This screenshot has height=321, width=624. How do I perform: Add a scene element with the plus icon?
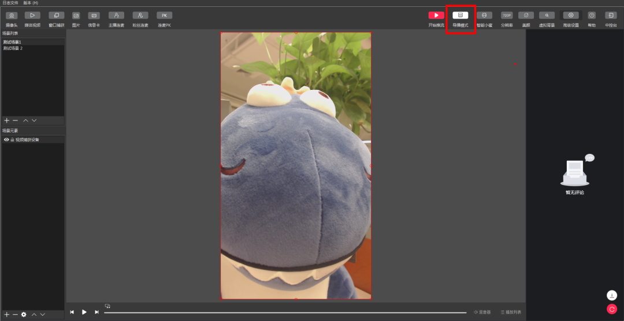(7, 314)
